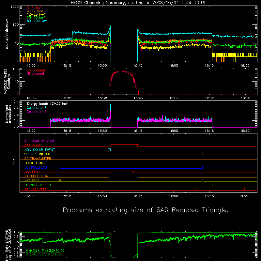This screenshot has height=261, width=261.
Task: Click the Normalized modulation axis title
Action: [8, 114]
